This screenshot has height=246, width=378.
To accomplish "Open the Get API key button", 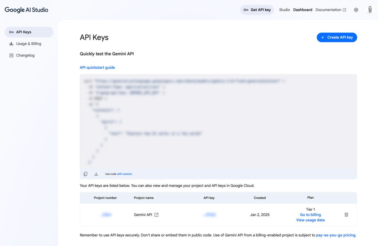I will [x=257, y=10].
